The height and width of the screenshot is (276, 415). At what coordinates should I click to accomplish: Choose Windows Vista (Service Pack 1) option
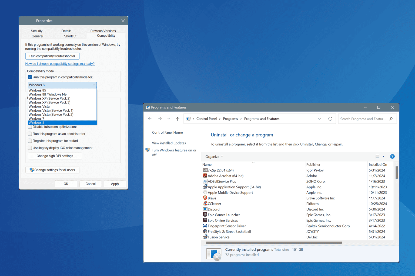(62, 111)
